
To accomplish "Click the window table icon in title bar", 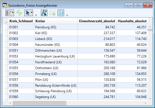I will click(x=5, y=5).
